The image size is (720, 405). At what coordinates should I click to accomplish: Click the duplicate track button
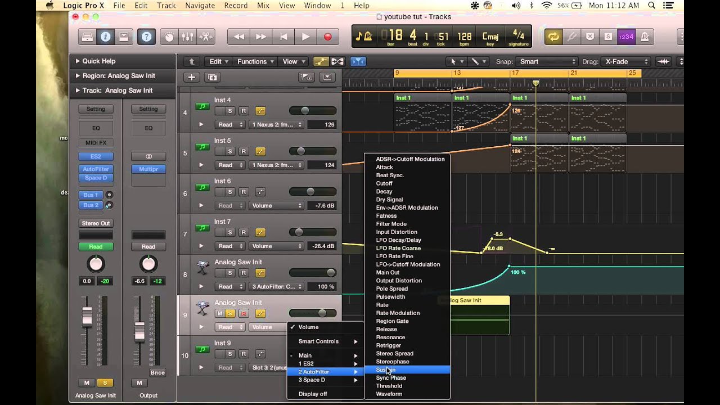coord(213,78)
